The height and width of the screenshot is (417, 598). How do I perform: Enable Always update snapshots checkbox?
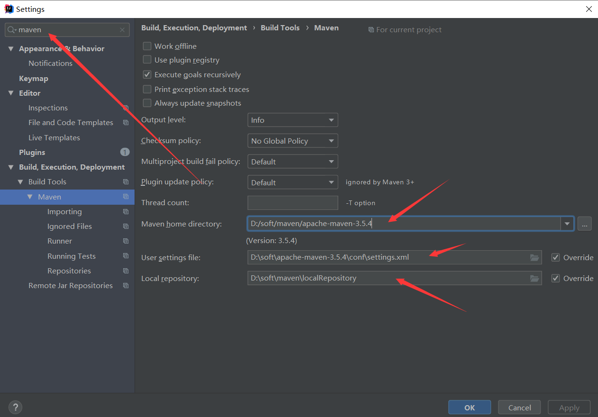tap(147, 103)
